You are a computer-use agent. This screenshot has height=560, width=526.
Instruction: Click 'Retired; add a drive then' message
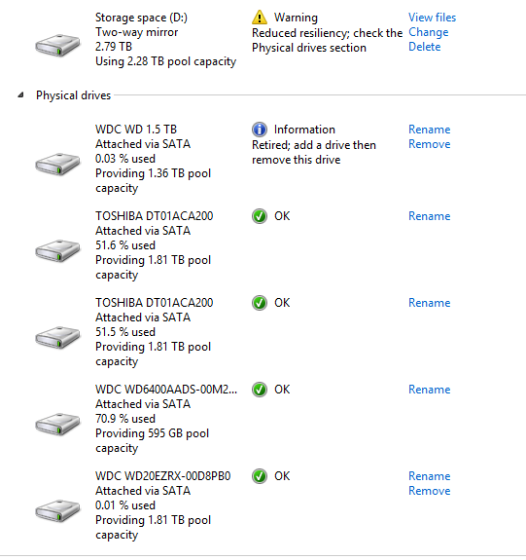pos(314,145)
